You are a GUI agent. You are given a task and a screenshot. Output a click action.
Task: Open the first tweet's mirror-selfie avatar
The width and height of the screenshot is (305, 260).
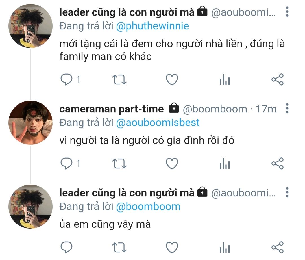coord(30,26)
